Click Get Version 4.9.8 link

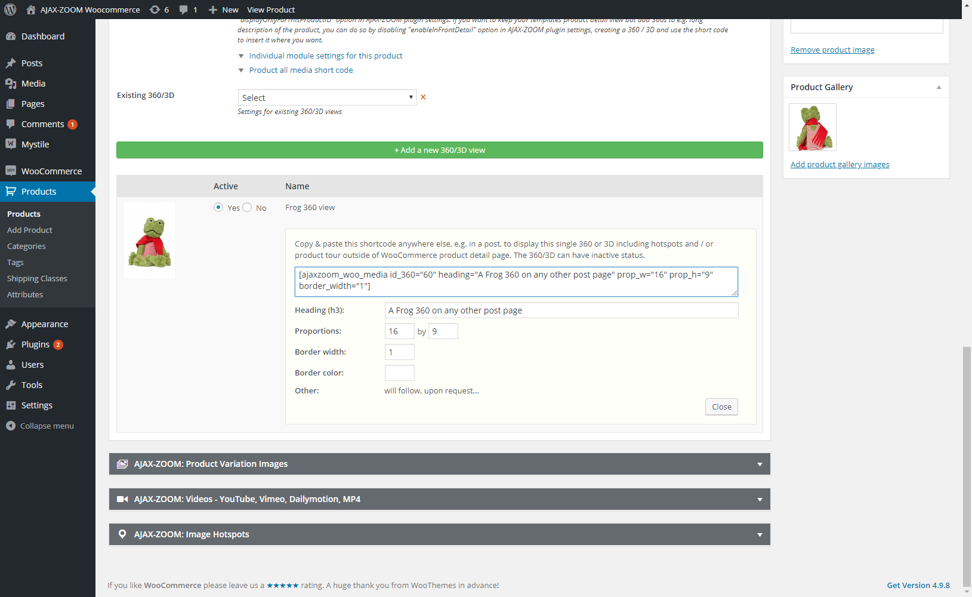coord(918,585)
